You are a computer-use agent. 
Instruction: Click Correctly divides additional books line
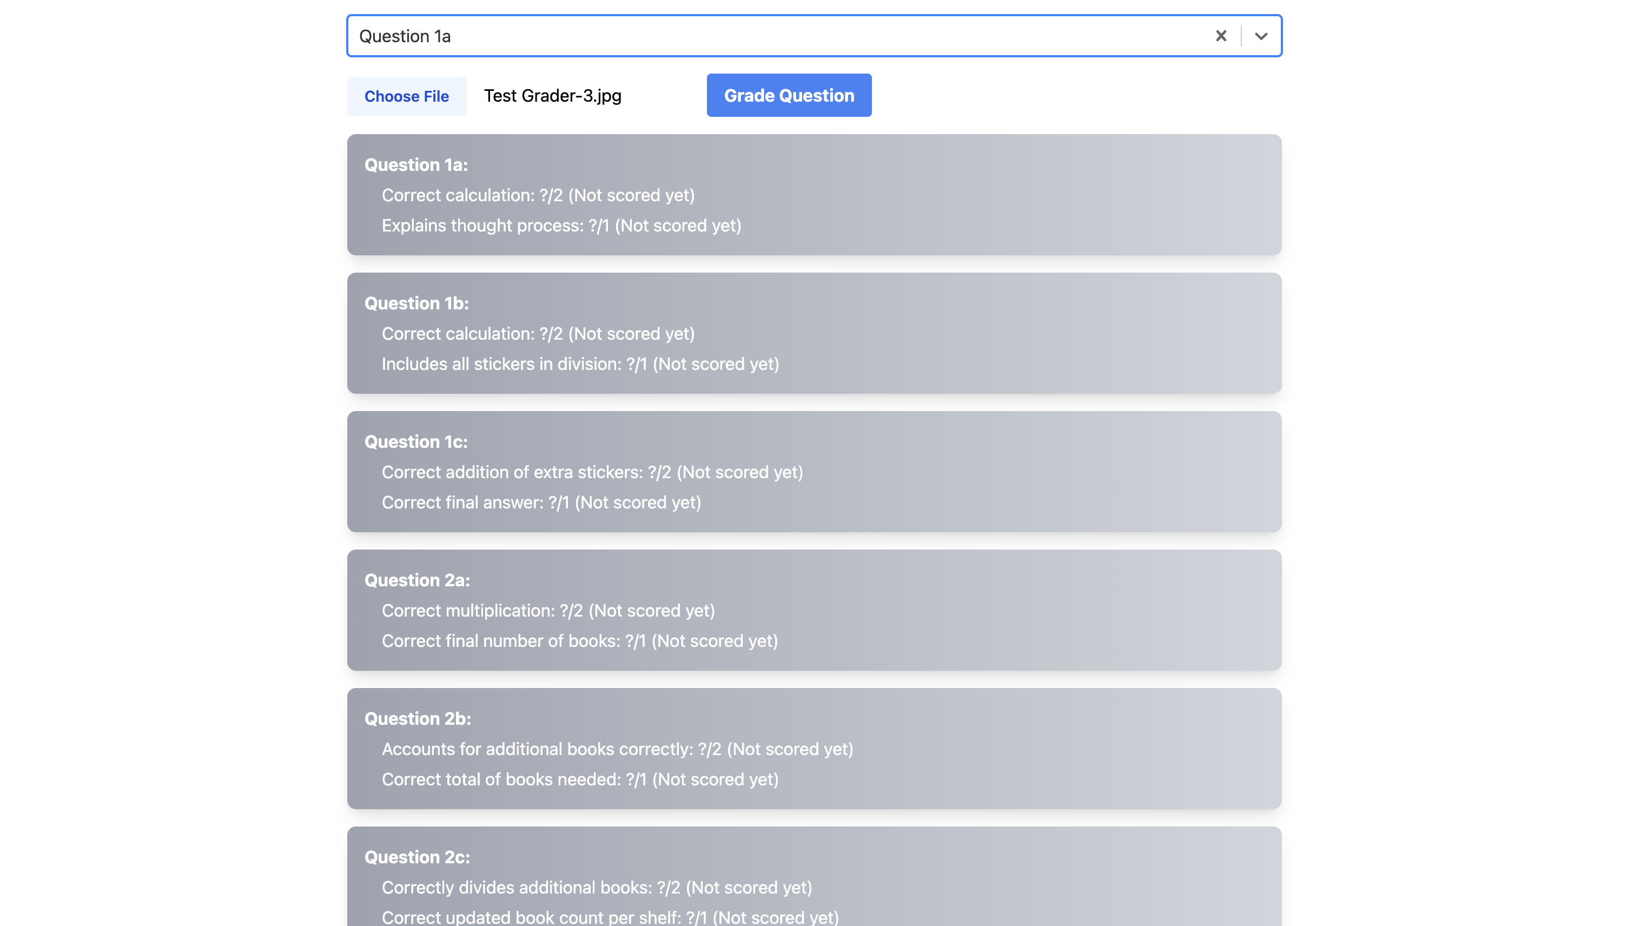click(597, 887)
